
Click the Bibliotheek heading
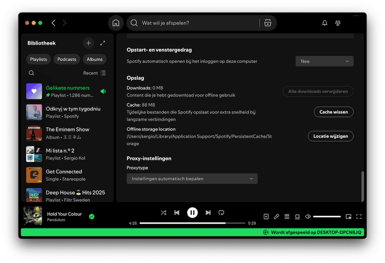pos(41,43)
